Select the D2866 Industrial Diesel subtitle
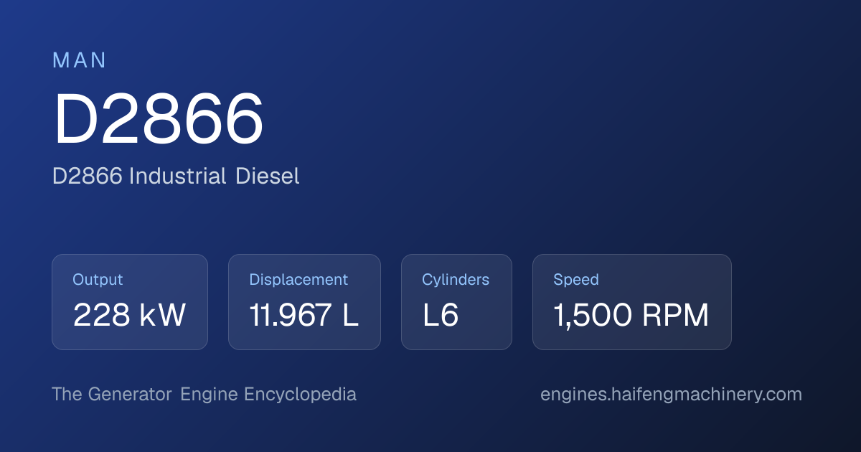The height and width of the screenshot is (452, 861). click(x=176, y=176)
